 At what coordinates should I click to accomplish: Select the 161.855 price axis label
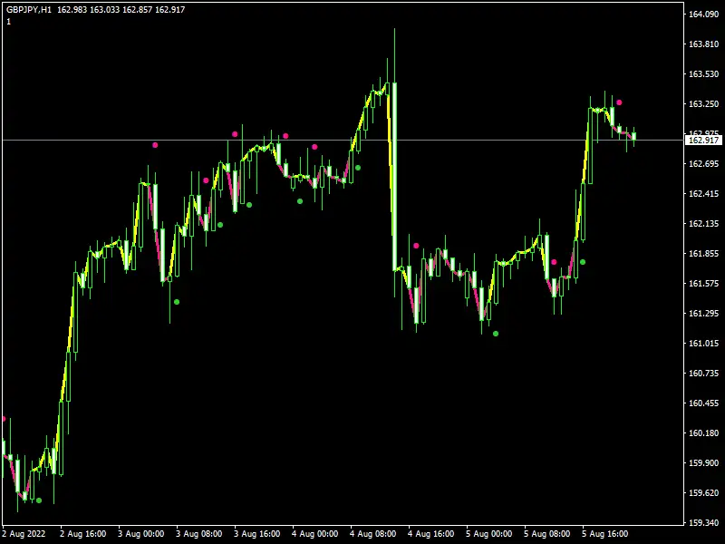[704, 254]
